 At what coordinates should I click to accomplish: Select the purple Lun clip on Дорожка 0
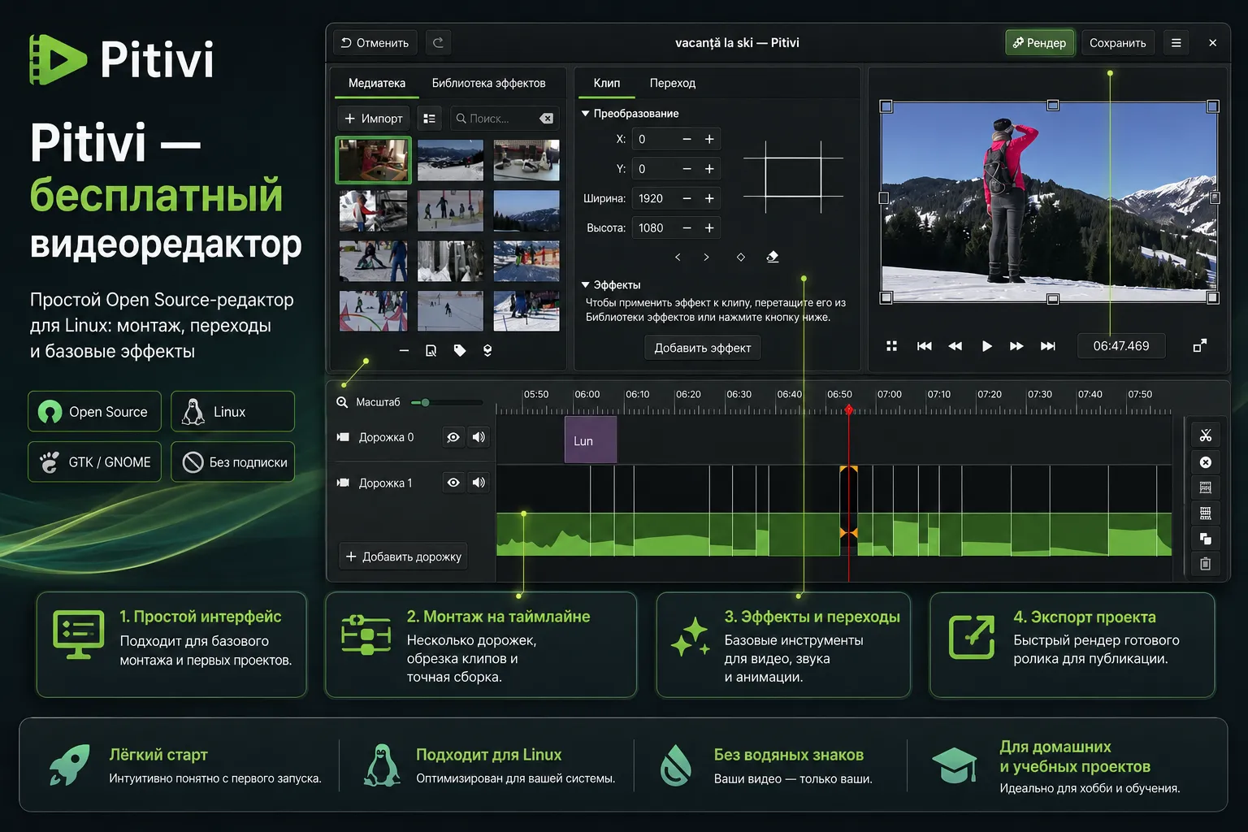click(x=591, y=440)
